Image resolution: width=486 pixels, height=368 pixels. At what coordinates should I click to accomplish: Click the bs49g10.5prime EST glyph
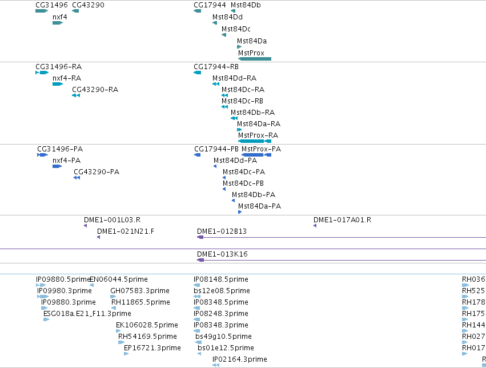click(199, 343)
